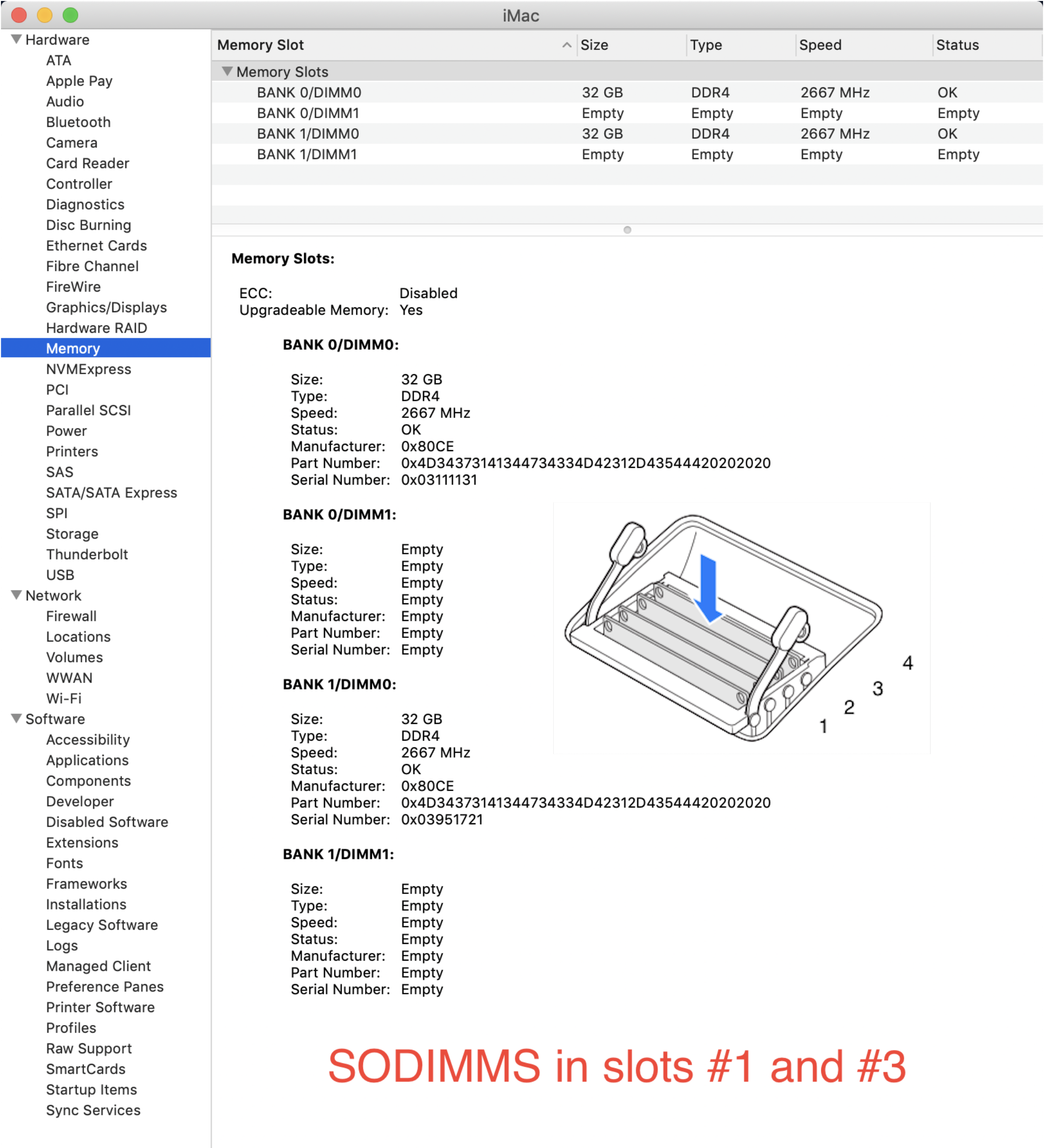Open Wi-Fi under Network
The height and width of the screenshot is (1148, 1044).
64,698
